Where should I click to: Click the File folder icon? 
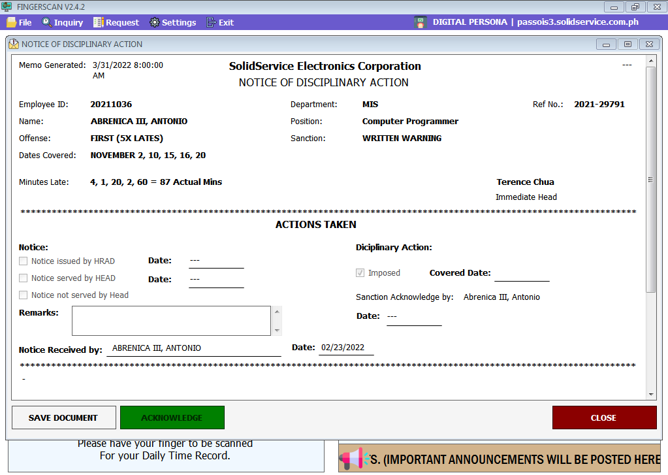(12, 22)
